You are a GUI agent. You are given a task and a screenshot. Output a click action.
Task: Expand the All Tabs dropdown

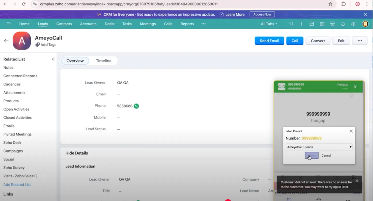point(269,24)
